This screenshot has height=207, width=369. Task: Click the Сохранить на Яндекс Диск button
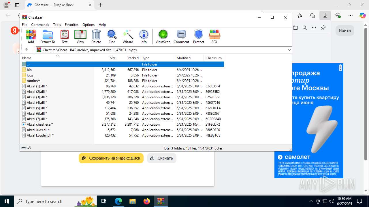pos(111,158)
